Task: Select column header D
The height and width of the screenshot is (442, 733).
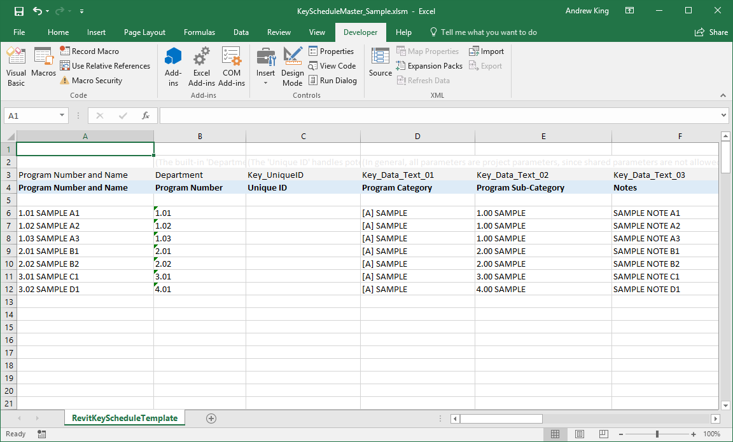Action: pos(417,137)
